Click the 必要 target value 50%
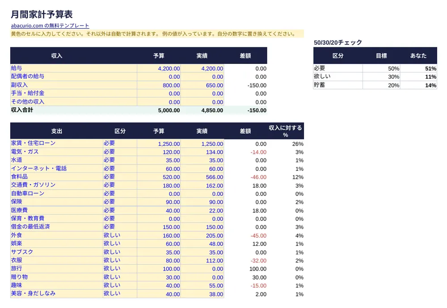The image size is (447, 308). 381,68
